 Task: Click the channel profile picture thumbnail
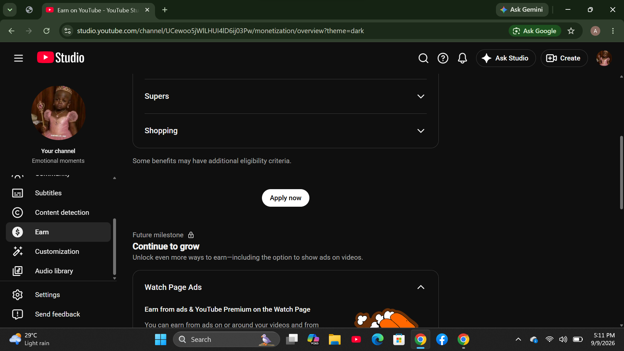(x=58, y=113)
